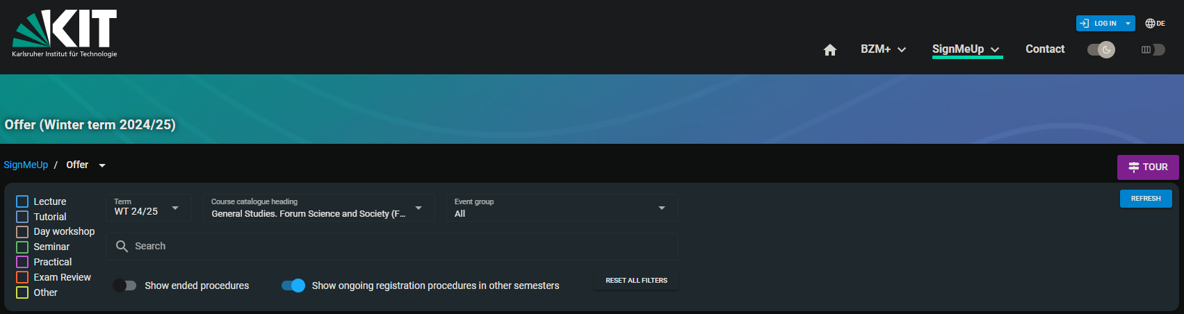Open the Term dropdown
The height and width of the screenshot is (314, 1184).
click(149, 208)
